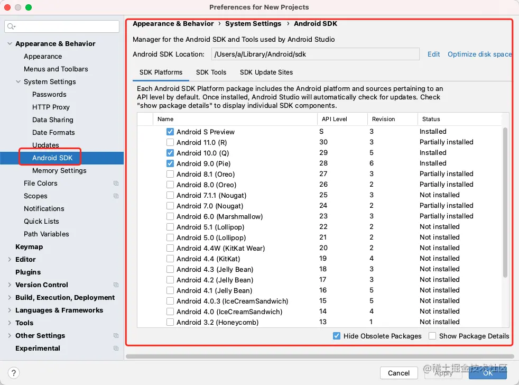Collapse the Appearance & Behavior section arrow
The width and height of the screenshot is (519, 385).
click(10, 44)
